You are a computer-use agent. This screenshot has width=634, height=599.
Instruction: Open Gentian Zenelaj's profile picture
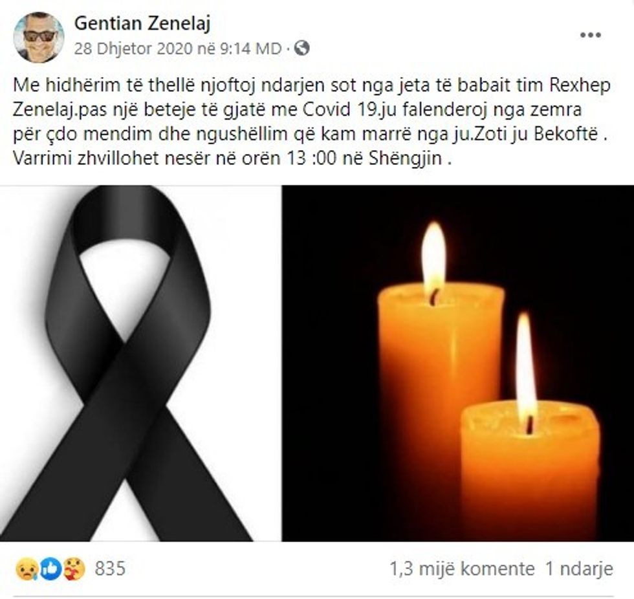click(x=39, y=37)
